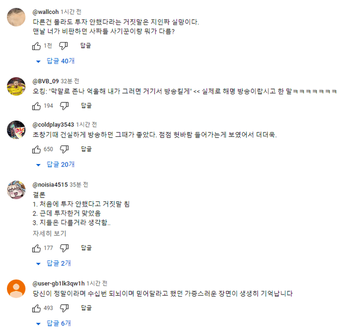Image resolution: width=341 pixels, height=335 pixels.
Task: Expand 6 replies under @user-gb1lk3qw1h comment
Action: click(54, 323)
